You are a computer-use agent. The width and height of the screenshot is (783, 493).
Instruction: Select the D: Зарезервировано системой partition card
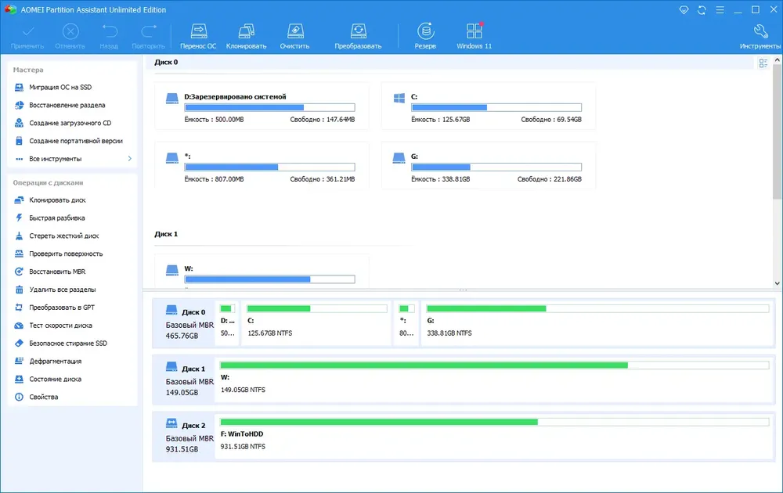click(262, 106)
